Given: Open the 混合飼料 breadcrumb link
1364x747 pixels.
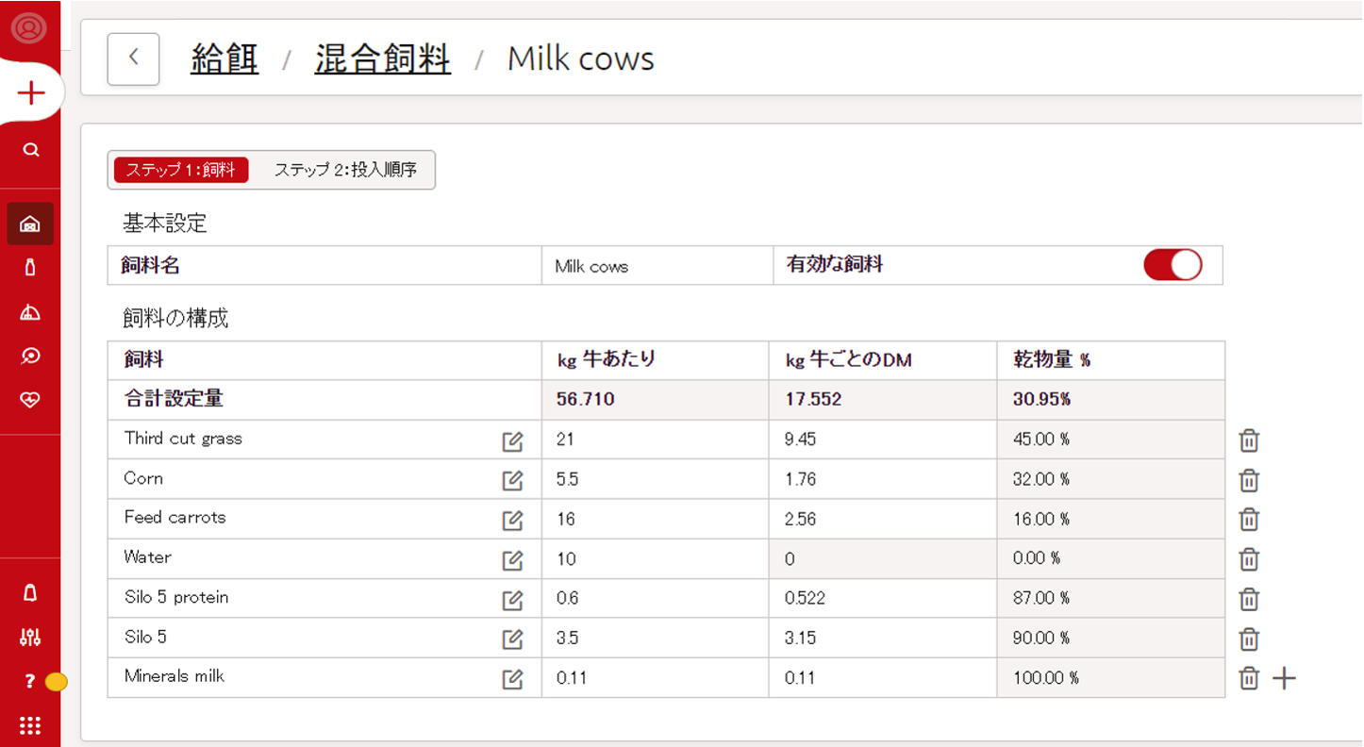Looking at the screenshot, I should pos(382,58).
